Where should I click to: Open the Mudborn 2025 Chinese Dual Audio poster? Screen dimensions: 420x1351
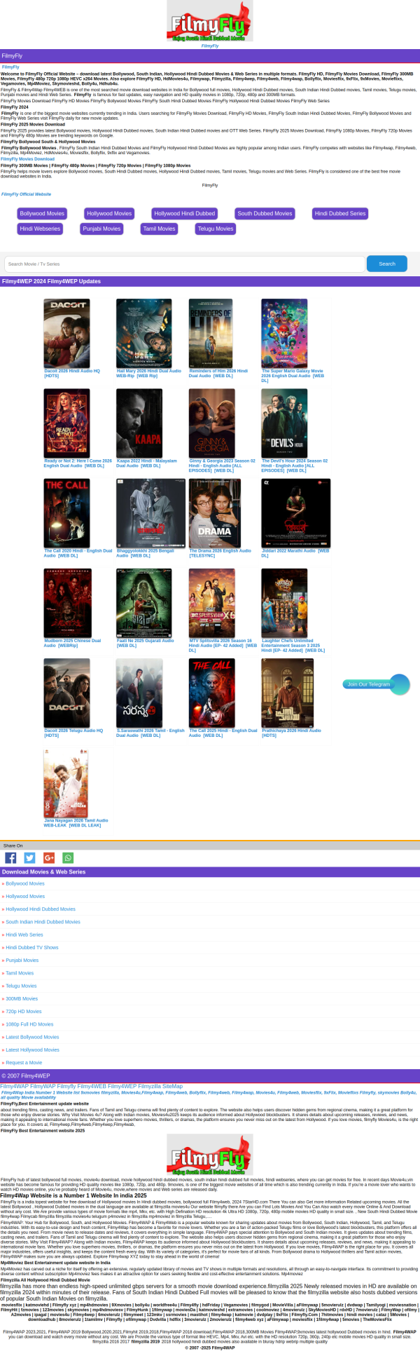(66, 603)
